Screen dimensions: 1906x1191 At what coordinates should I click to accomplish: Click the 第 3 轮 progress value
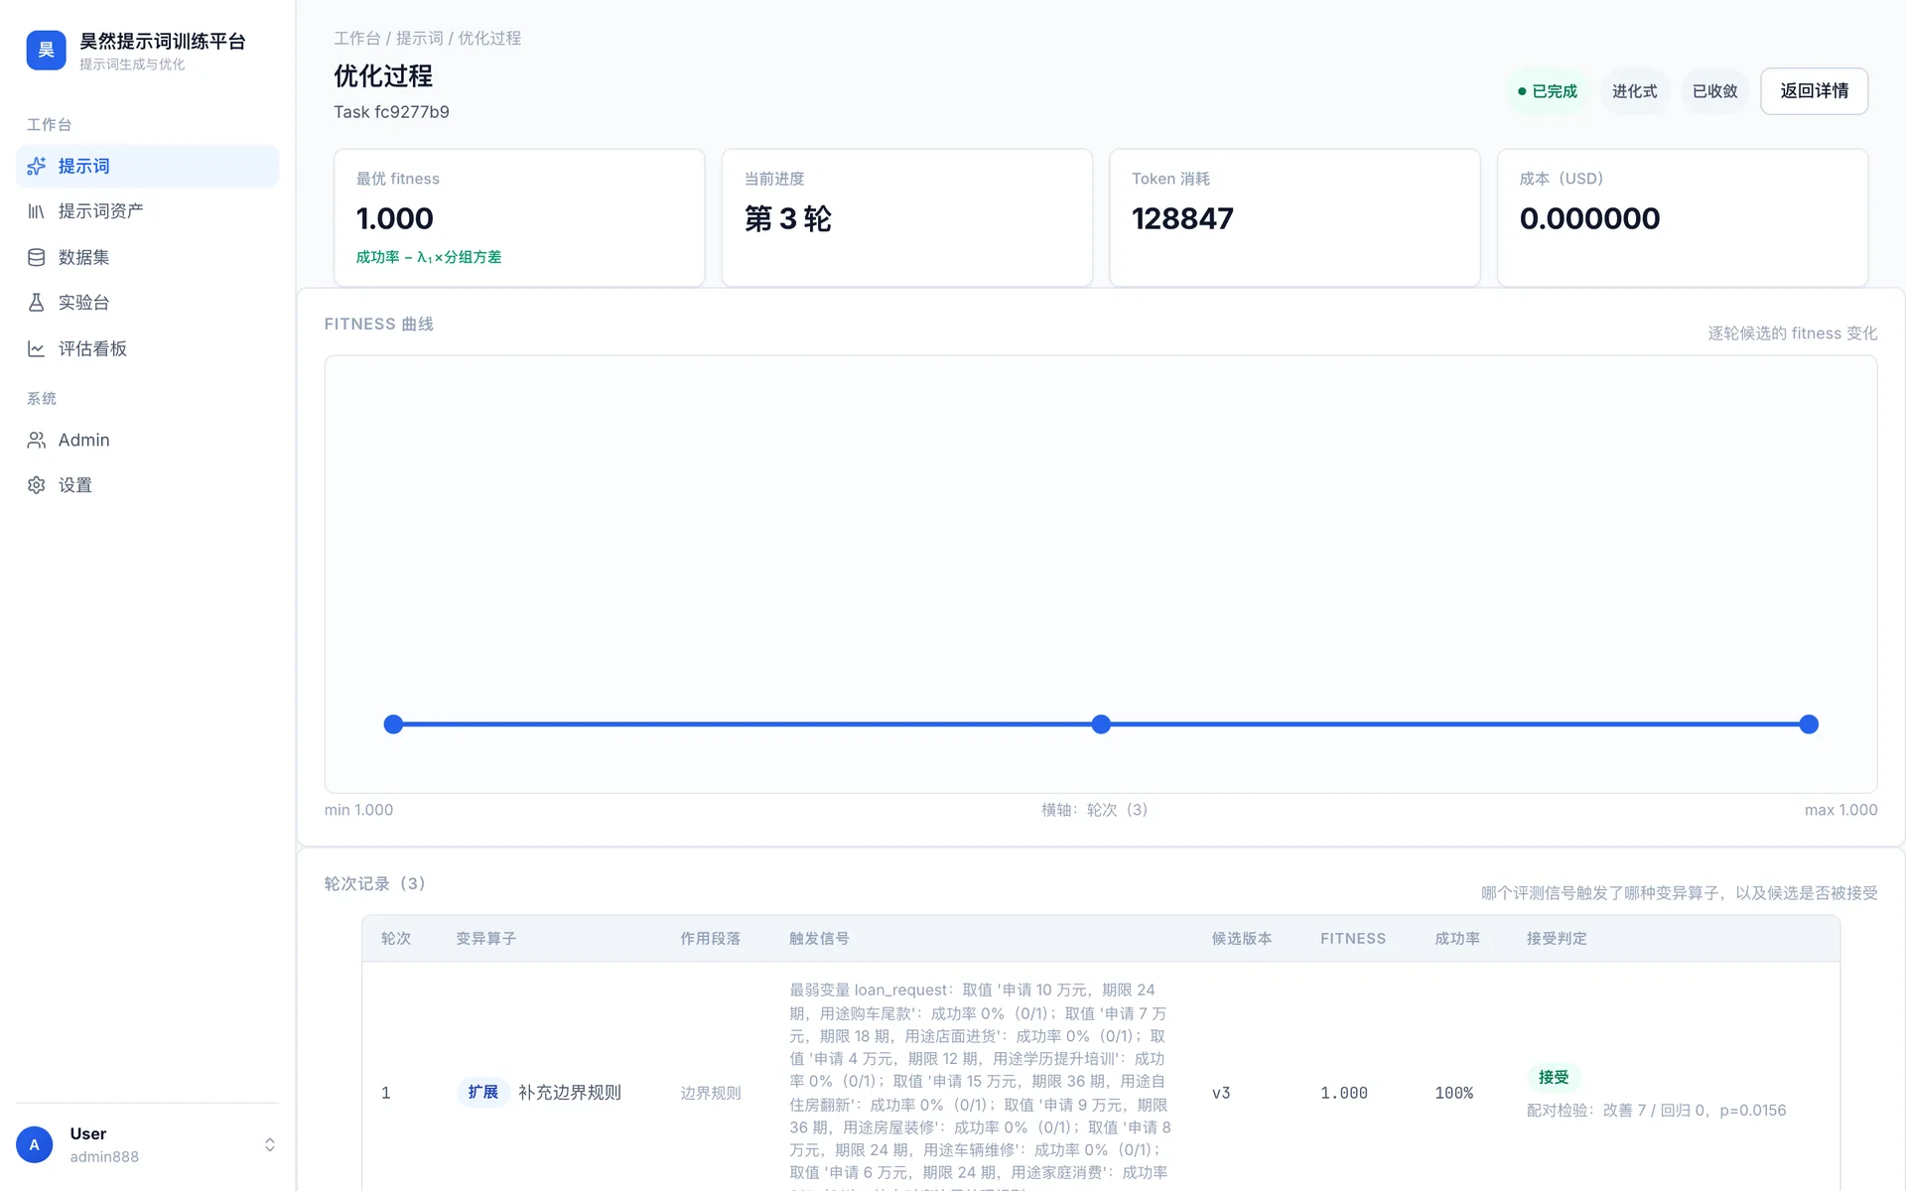coord(788,218)
